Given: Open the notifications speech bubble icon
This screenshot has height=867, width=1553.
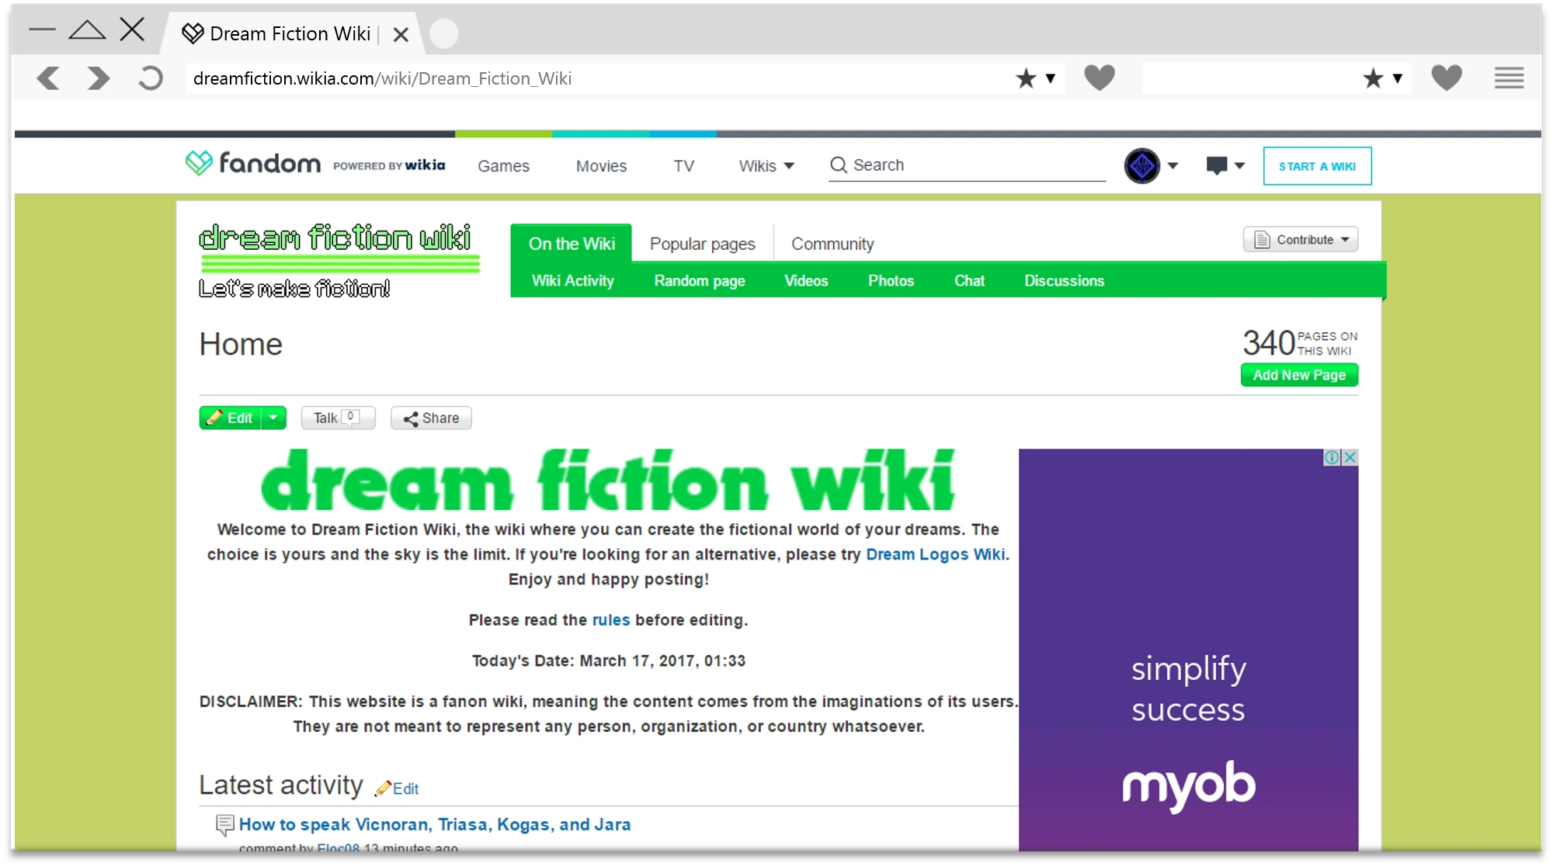Looking at the screenshot, I should coord(1217,165).
